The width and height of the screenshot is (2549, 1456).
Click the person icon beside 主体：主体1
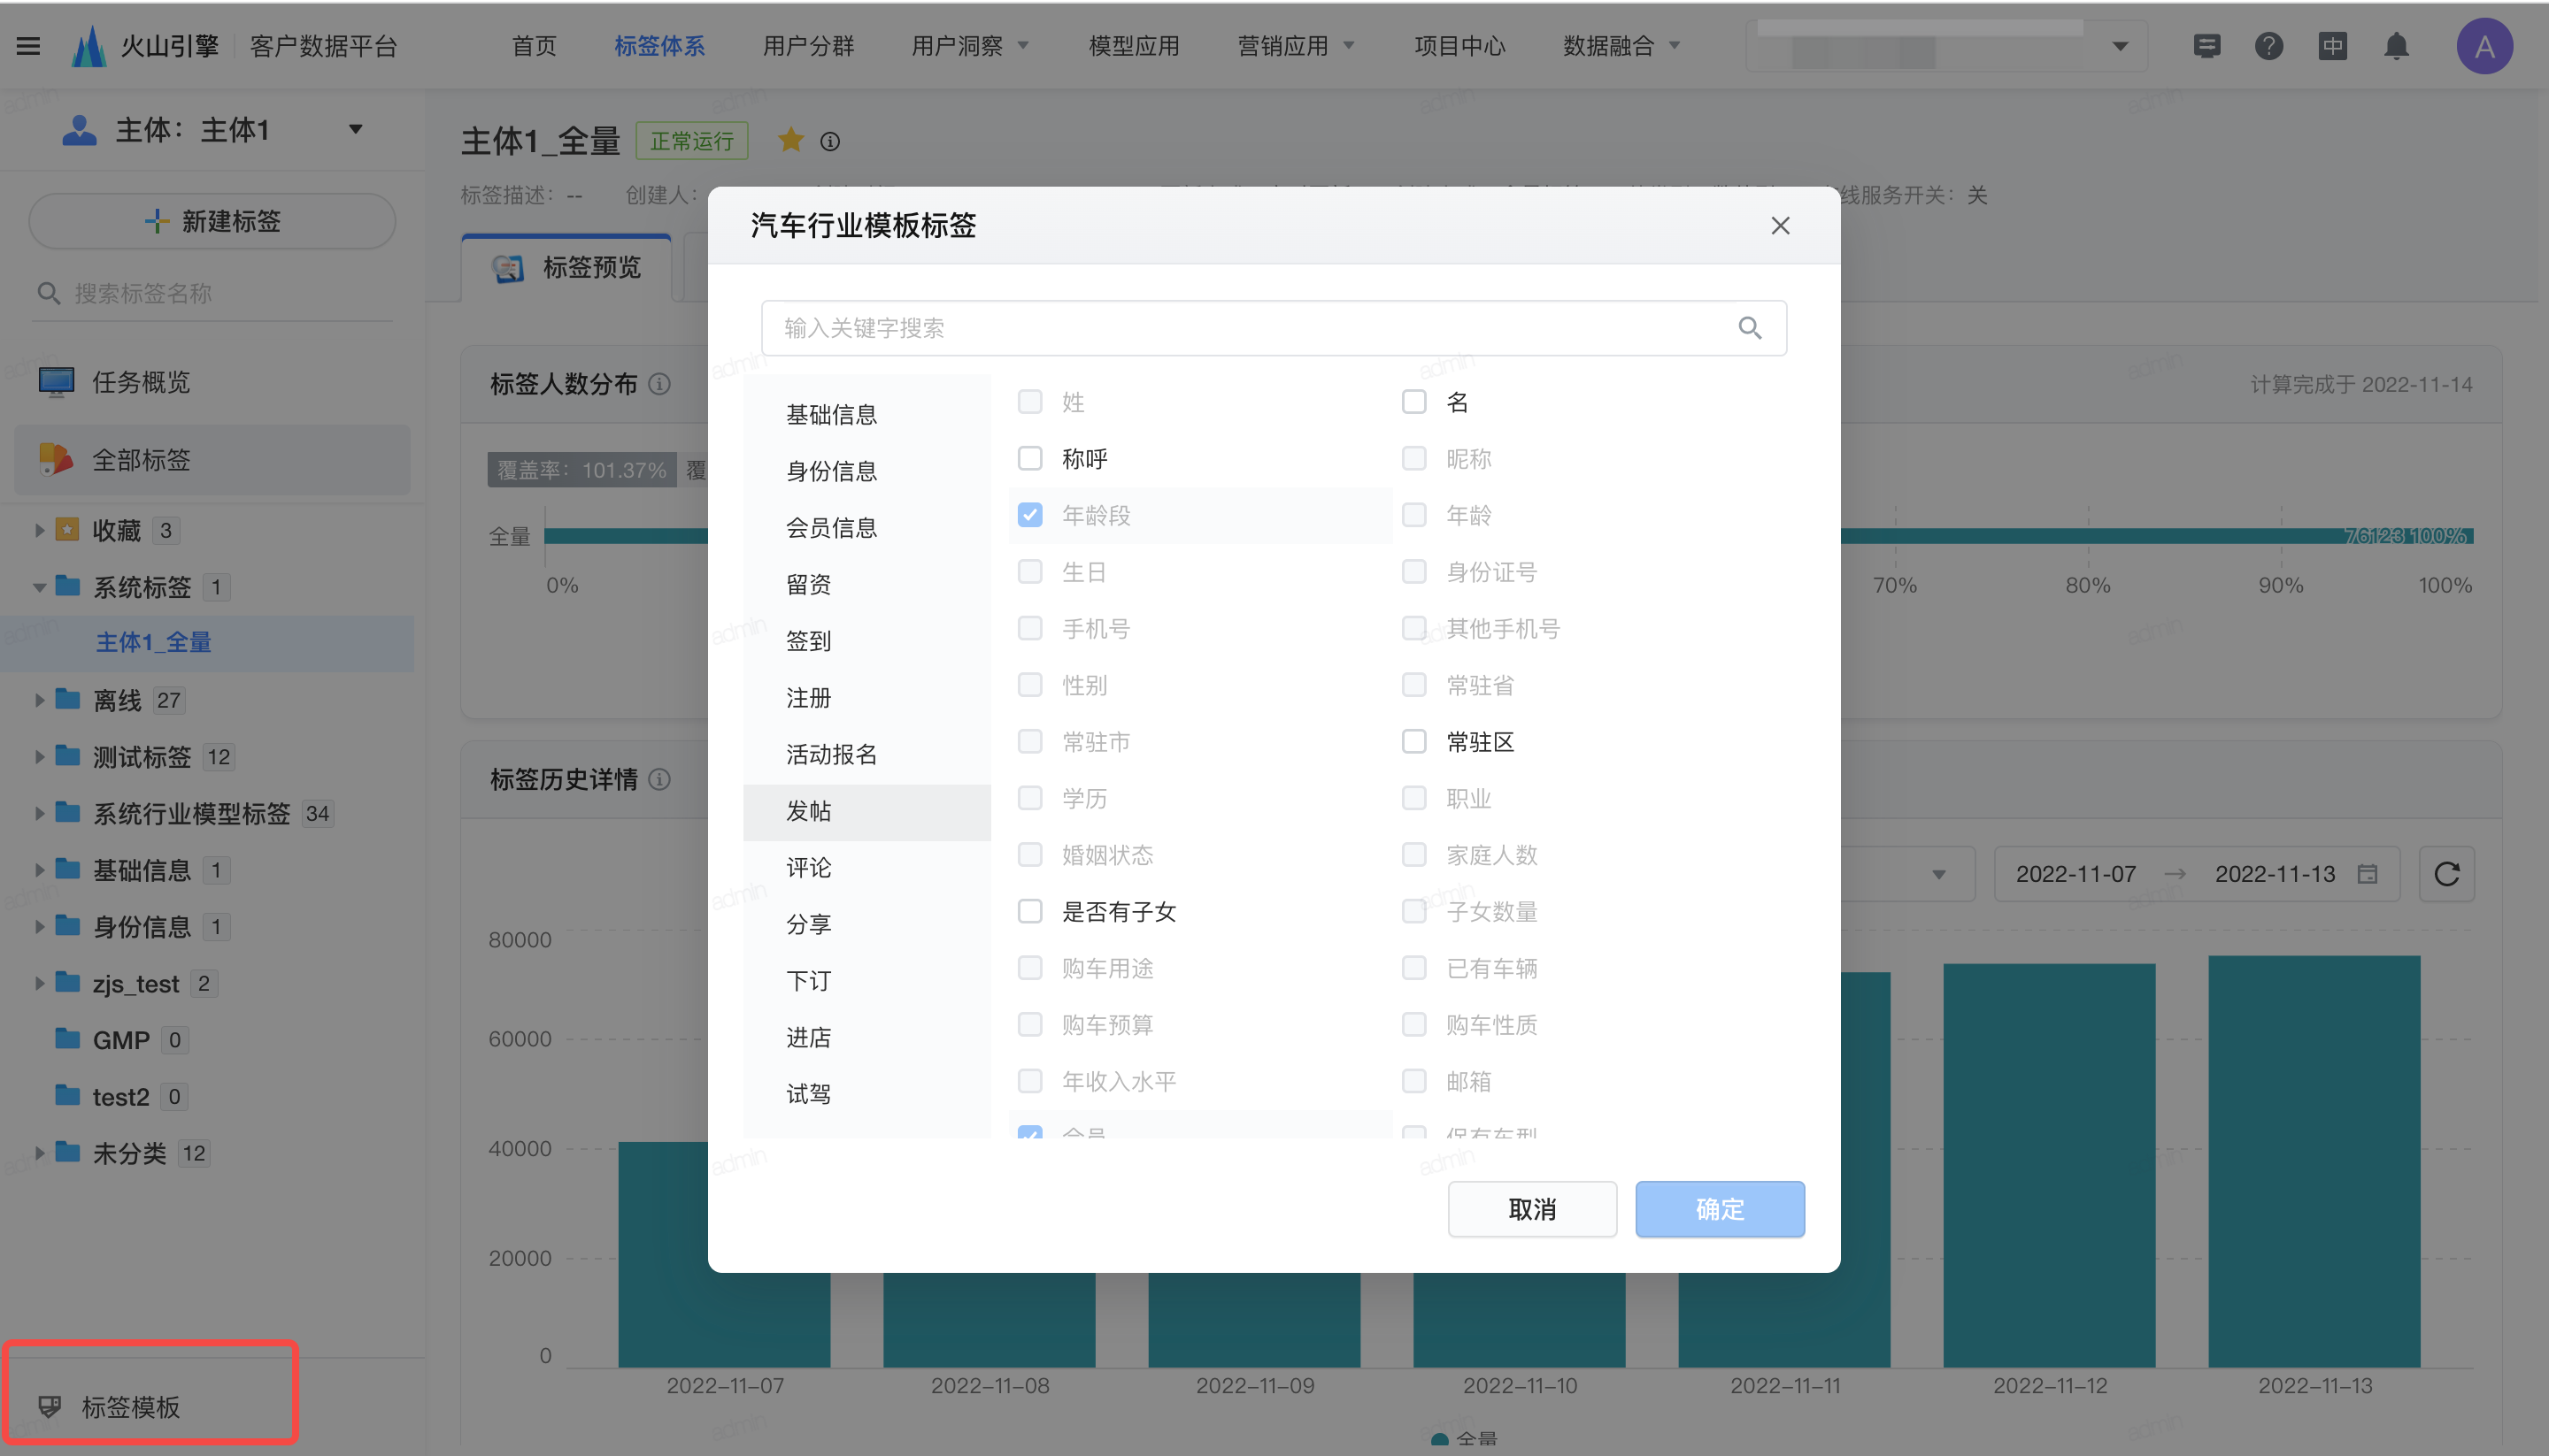point(79,130)
